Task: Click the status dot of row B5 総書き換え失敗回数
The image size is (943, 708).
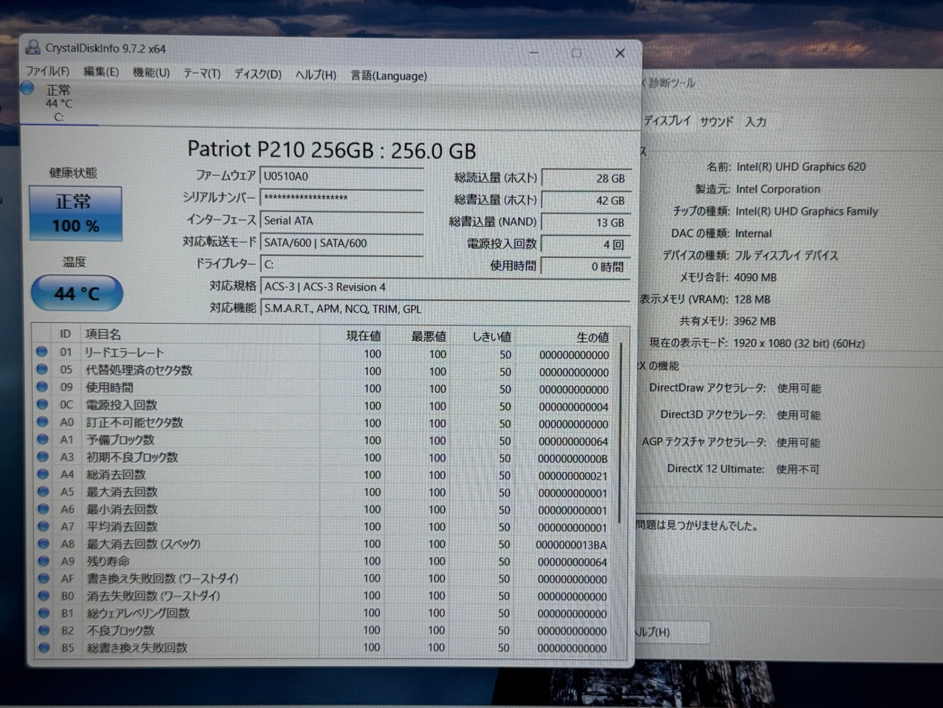Action: pos(44,647)
